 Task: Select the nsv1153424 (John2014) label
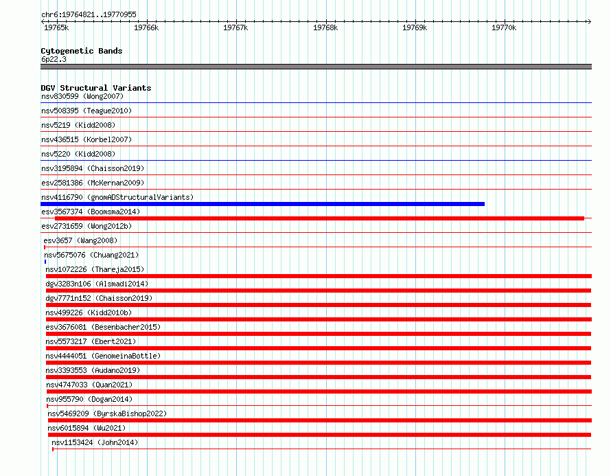[95, 442]
